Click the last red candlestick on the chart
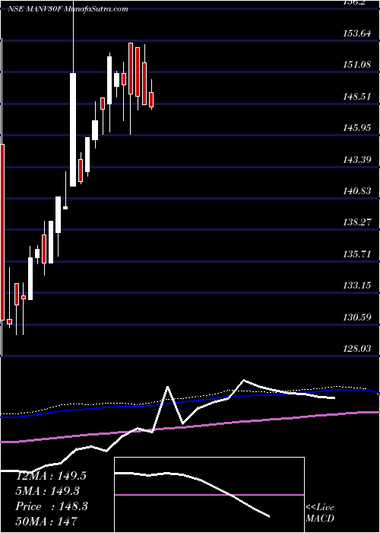Screen dimensions: 380x533 151,100
